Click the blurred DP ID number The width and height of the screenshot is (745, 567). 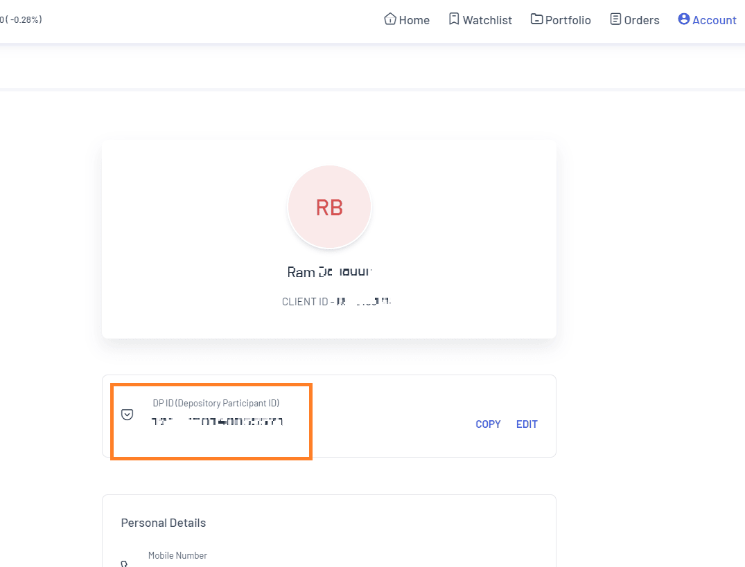coord(217,422)
